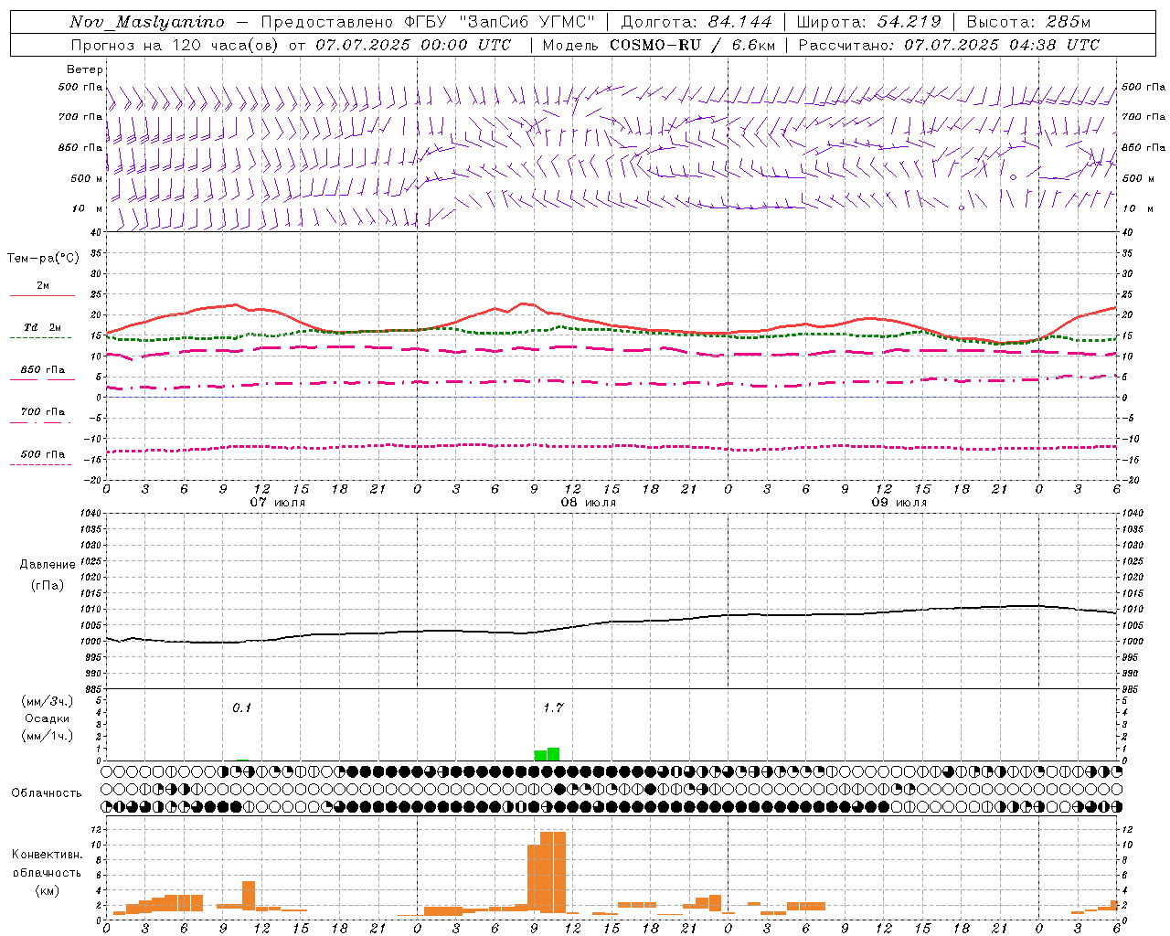The width and height of the screenshot is (1170, 936).
Task: Click the Облачность cloudiness label
Action: coord(47,793)
